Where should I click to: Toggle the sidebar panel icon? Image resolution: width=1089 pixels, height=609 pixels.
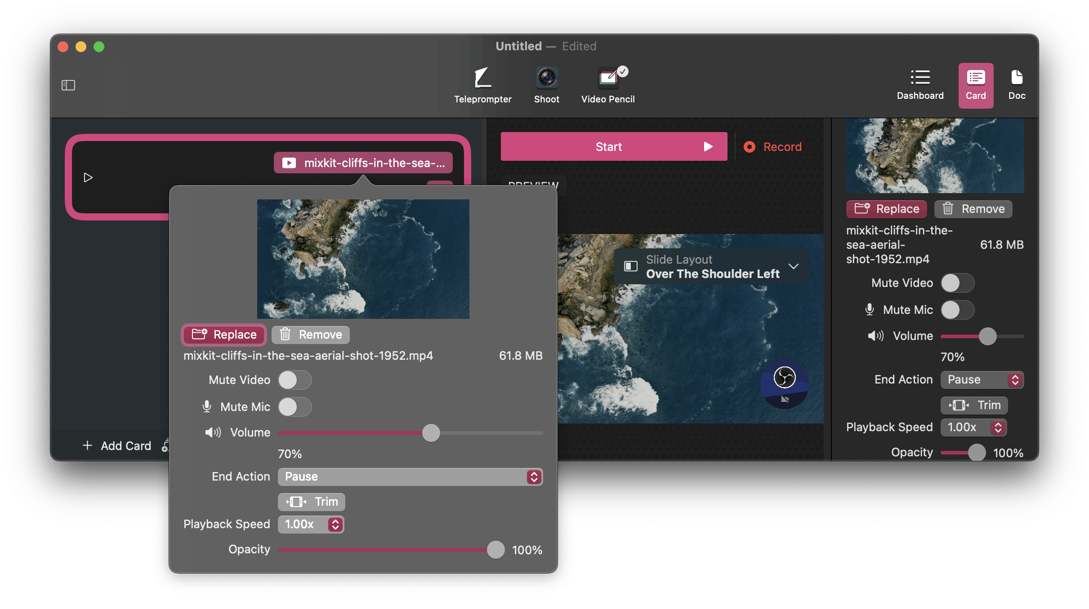68,85
